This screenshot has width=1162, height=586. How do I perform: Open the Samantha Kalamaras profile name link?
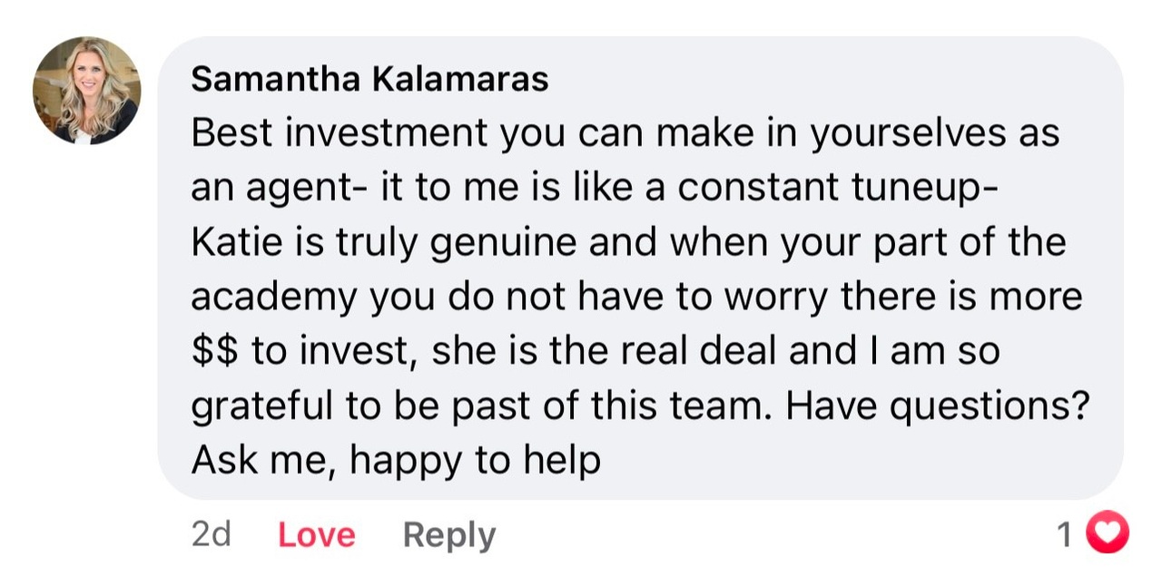(369, 80)
